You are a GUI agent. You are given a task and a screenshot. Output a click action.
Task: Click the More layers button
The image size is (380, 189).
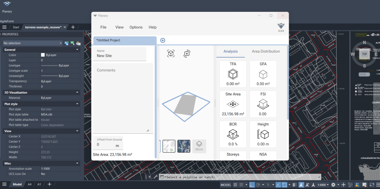[x=199, y=146]
